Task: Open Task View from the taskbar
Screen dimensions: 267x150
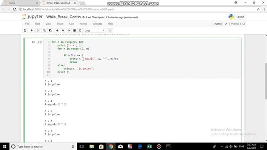Action: click(x=82, y=146)
